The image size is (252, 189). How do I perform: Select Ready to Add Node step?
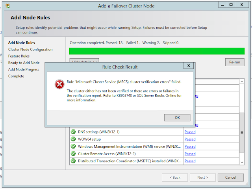click(x=24, y=63)
